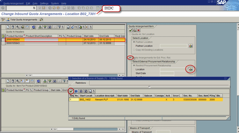Click the icon right of Total Quota Arrangements
The height and width of the screenshot is (133, 239).
point(41,20)
